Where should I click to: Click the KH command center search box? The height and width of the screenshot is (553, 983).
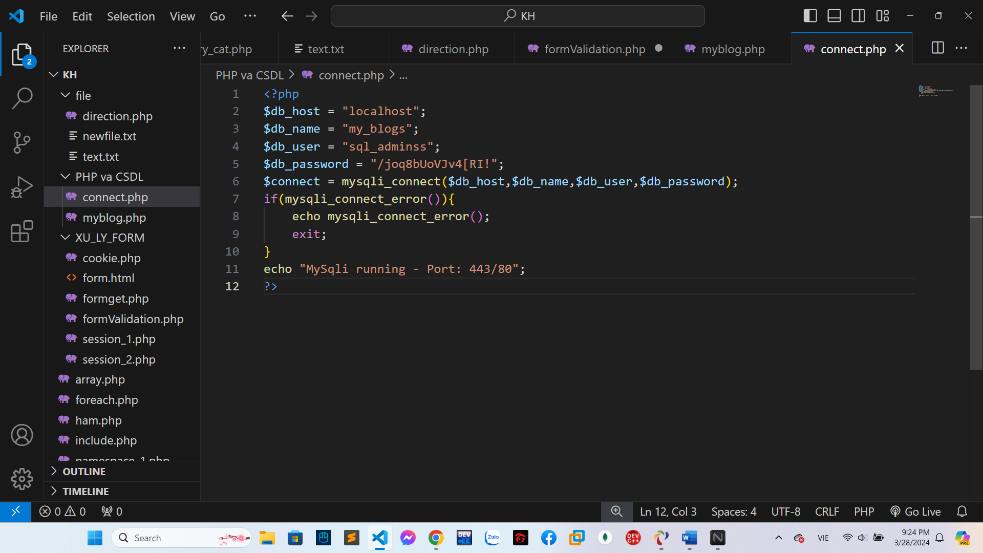(518, 16)
